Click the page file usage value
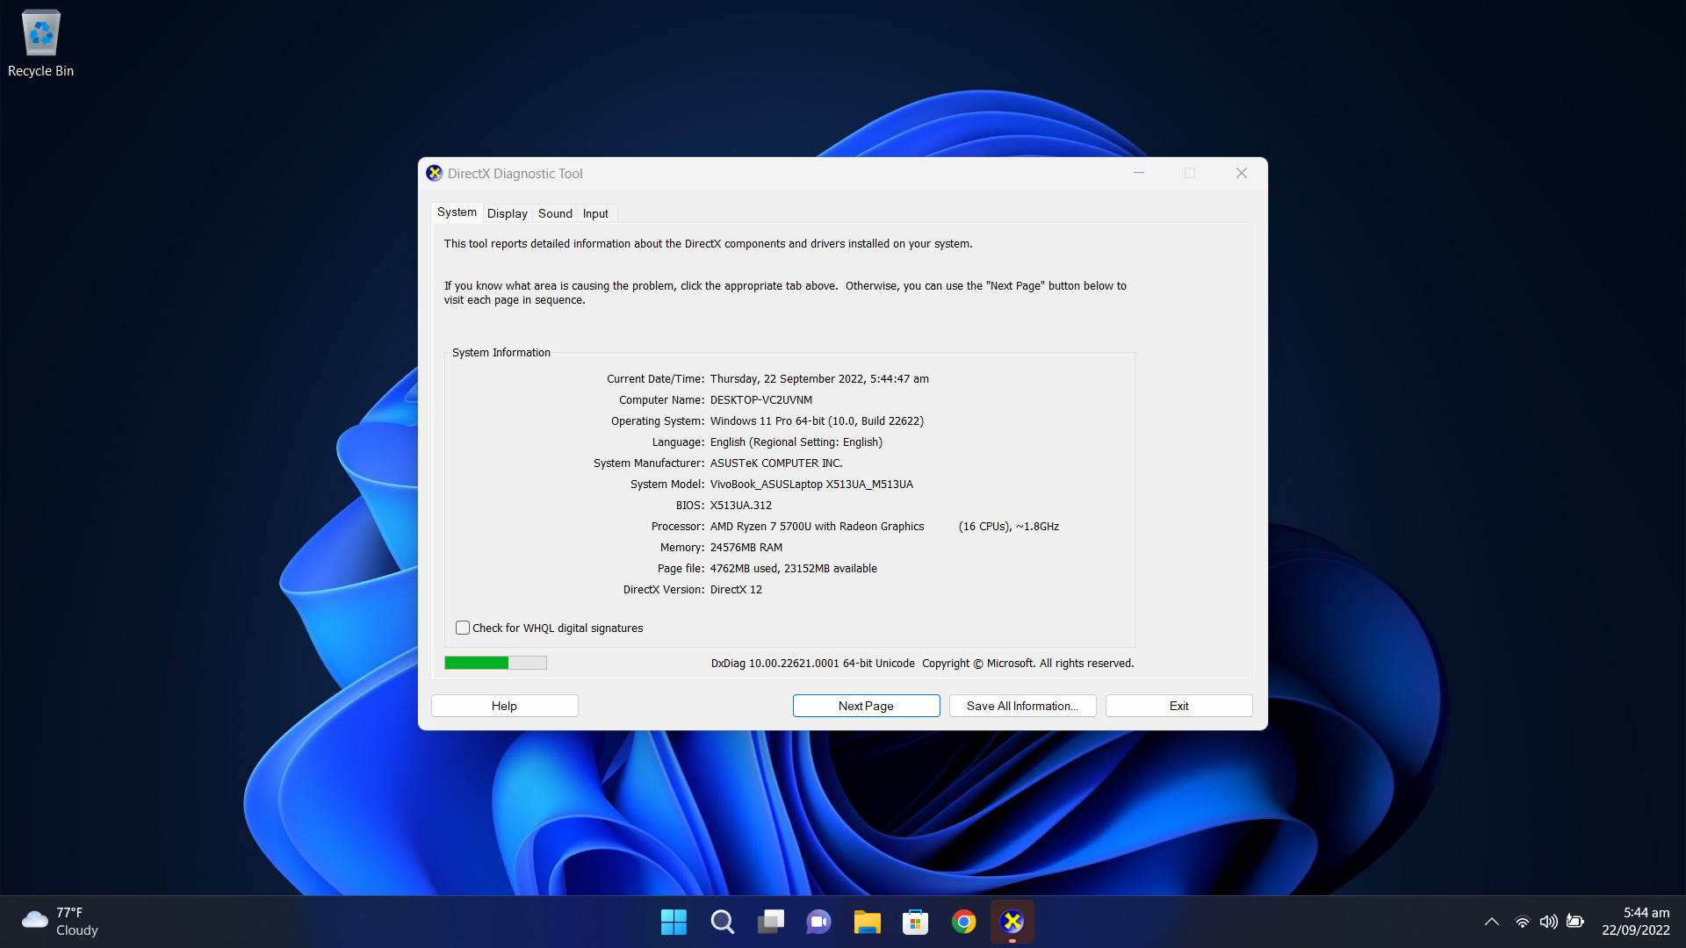Image resolution: width=1686 pixels, height=948 pixels. [794, 569]
